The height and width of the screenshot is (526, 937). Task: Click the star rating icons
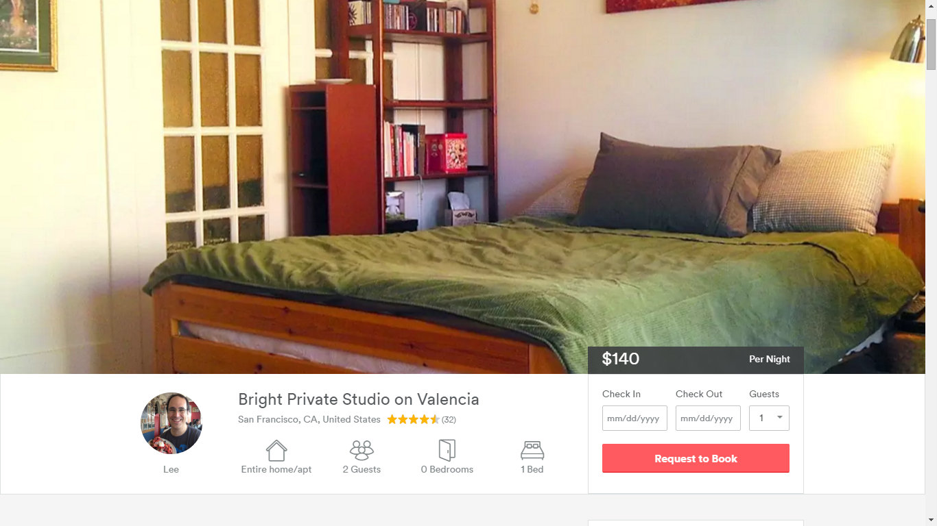(x=413, y=419)
